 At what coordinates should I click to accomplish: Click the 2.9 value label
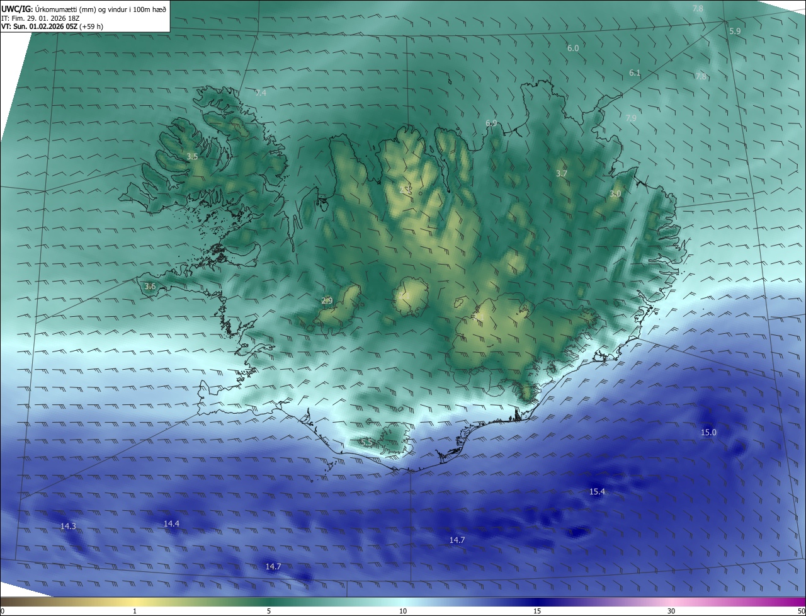point(327,300)
